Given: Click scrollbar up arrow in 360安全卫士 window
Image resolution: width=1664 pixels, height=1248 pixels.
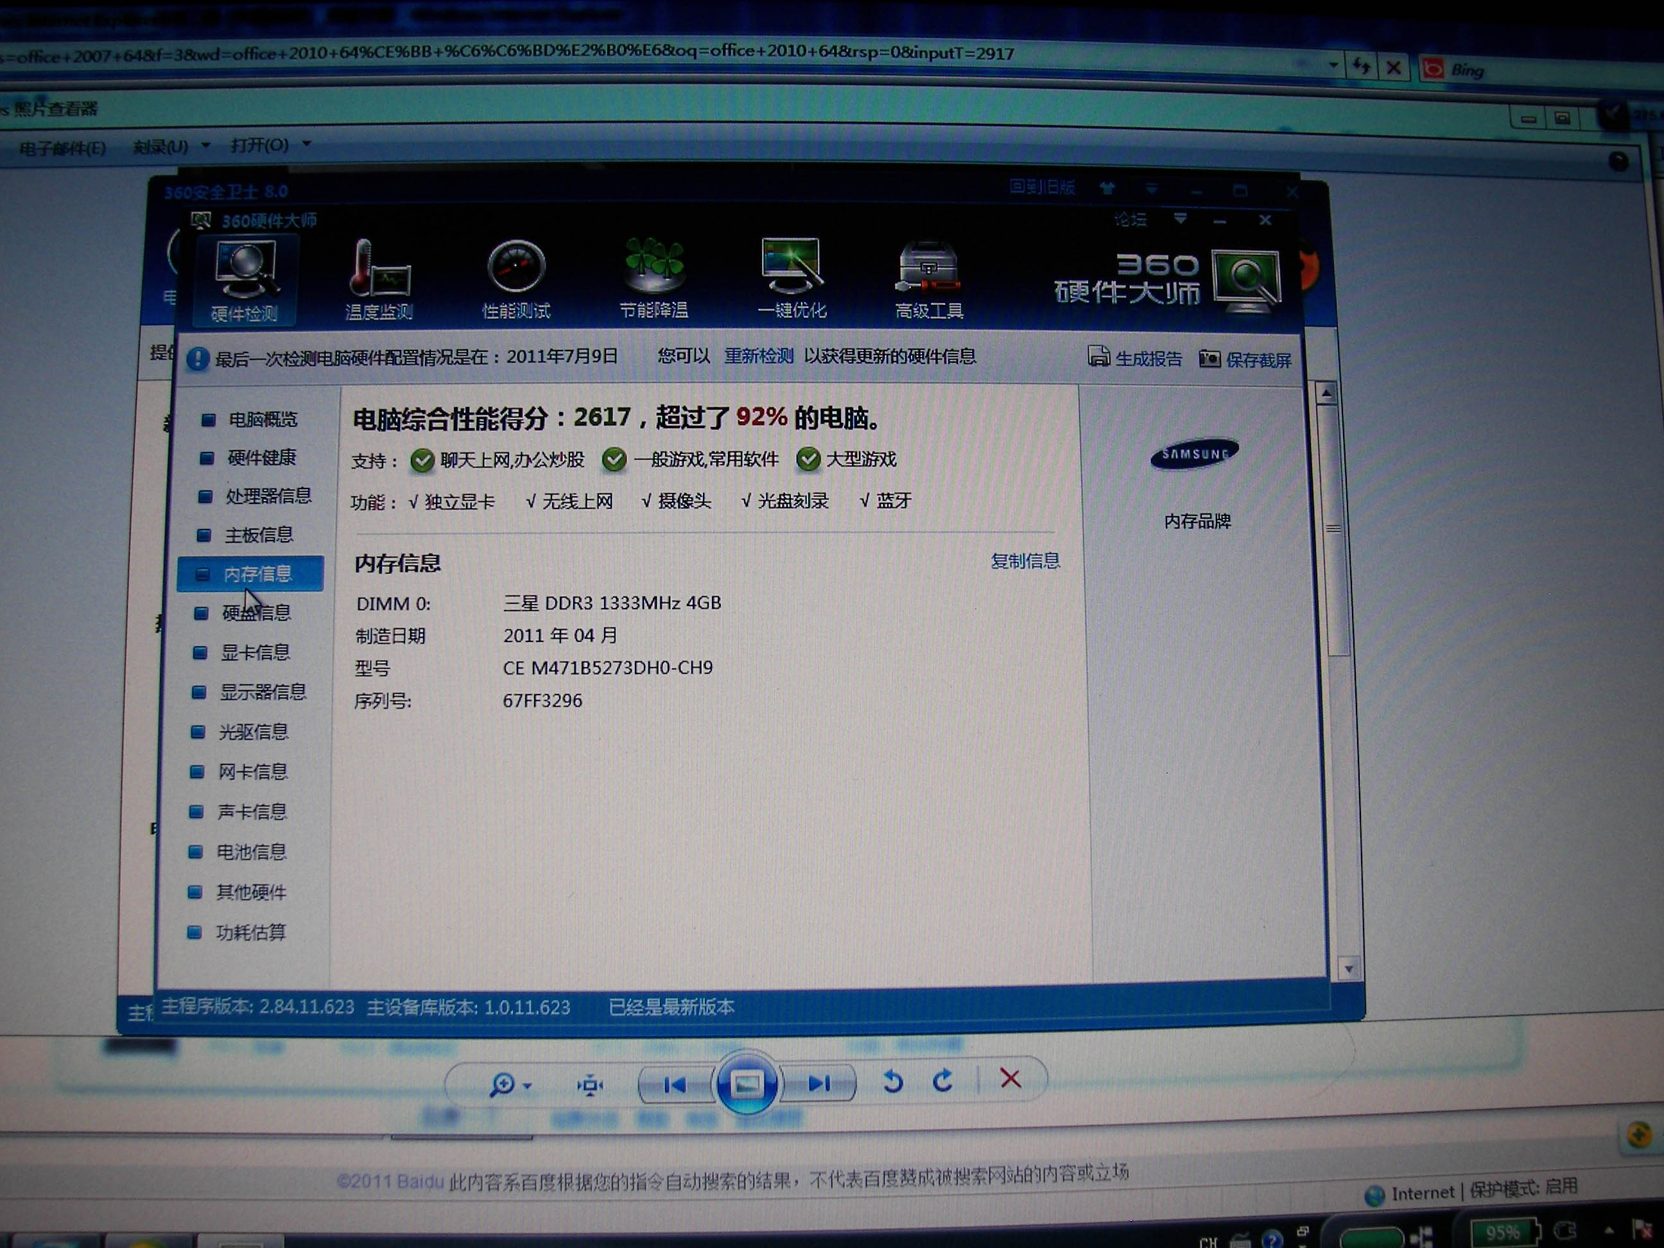Looking at the screenshot, I should click(x=1326, y=393).
